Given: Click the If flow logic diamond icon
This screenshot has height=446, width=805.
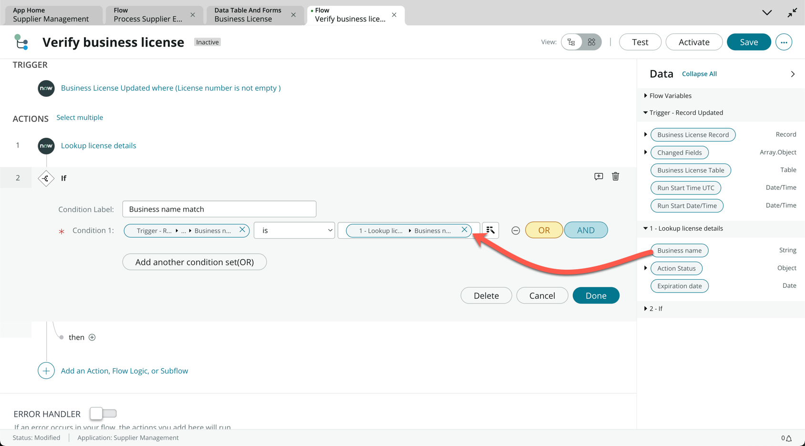Looking at the screenshot, I should tap(46, 178).
